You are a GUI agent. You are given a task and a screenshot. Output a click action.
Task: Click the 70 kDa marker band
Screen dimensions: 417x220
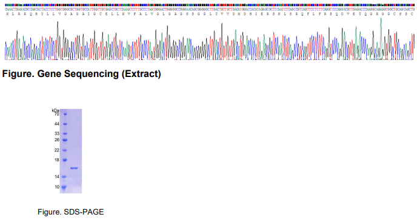[x=65, y=114]
